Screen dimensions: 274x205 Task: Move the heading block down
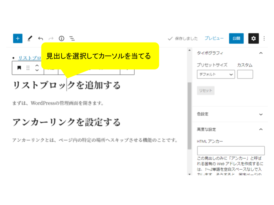tap(37, 71)
